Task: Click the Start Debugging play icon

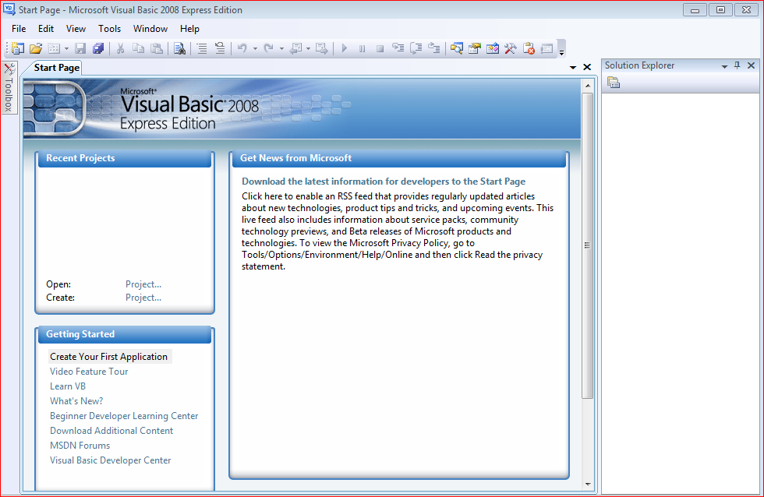Action: [x=344, y=48]
